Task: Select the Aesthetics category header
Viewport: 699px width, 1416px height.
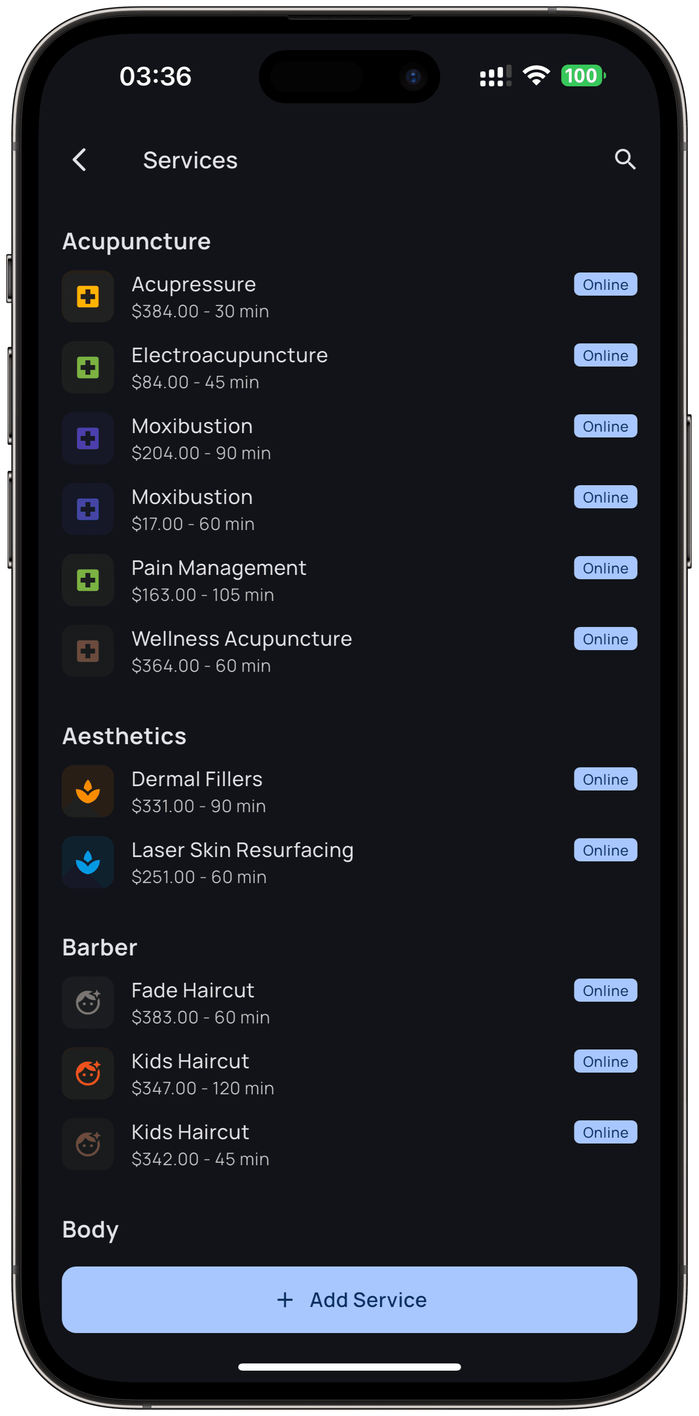Action: coord(124,736)
